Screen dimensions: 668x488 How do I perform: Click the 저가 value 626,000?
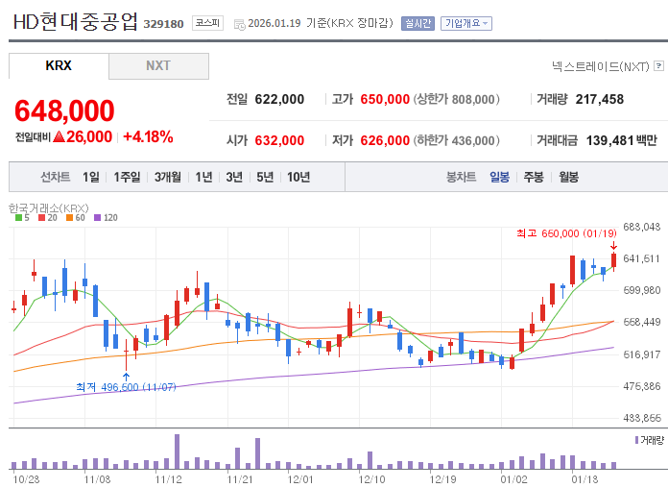click(x=385, y=140)
